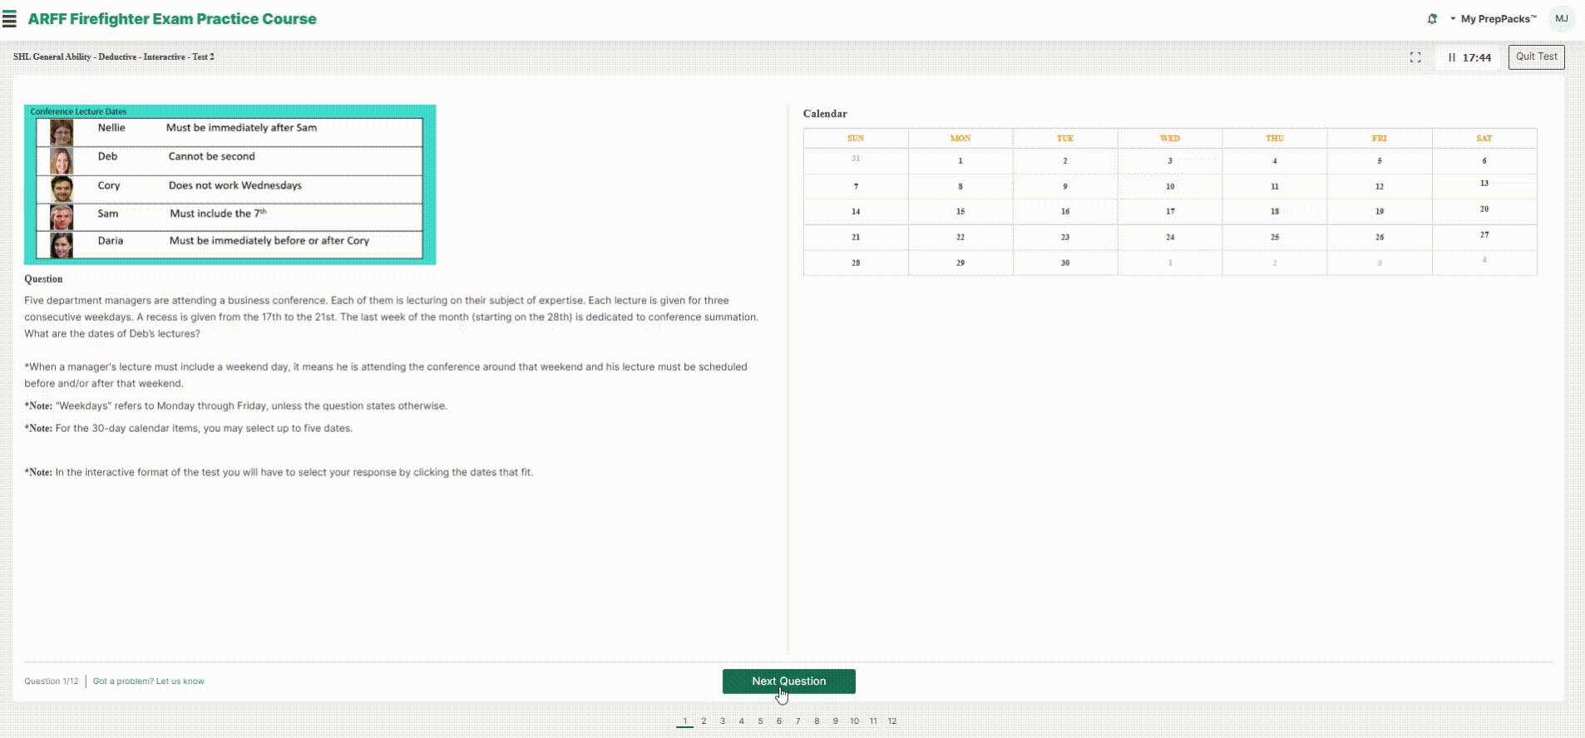Click the test title 'SHL General Ability - Deductive'

click(x=114, y=57)
